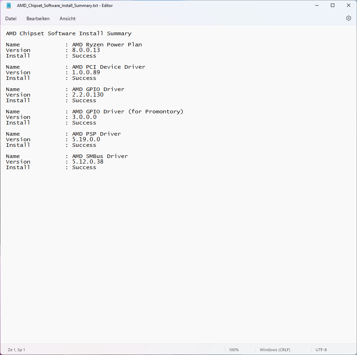Maximize the Editor window

pyautogui.click(x=332, y=6)
